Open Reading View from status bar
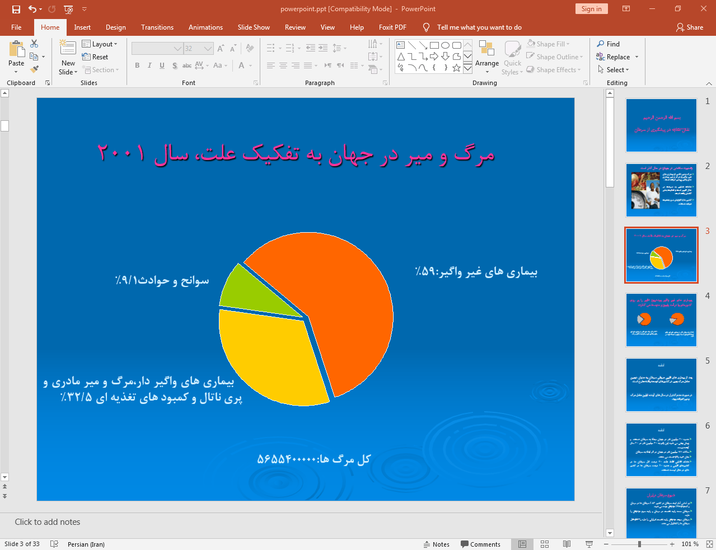The width and height of the screenshot is (716, 550). click(x=567, y=544)
